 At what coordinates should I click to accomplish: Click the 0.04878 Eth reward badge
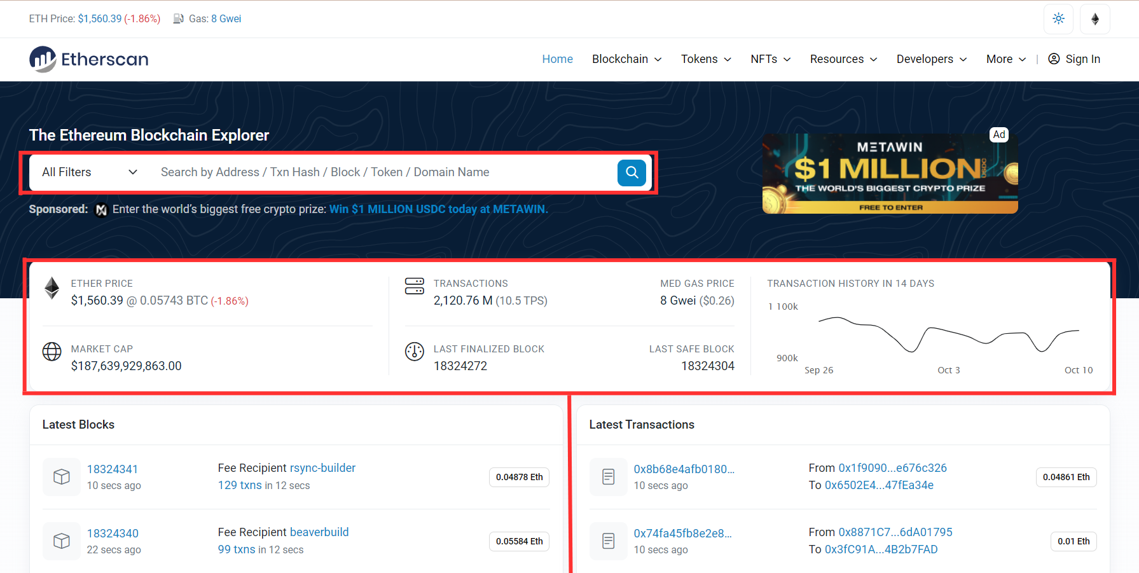click(519, 477)
